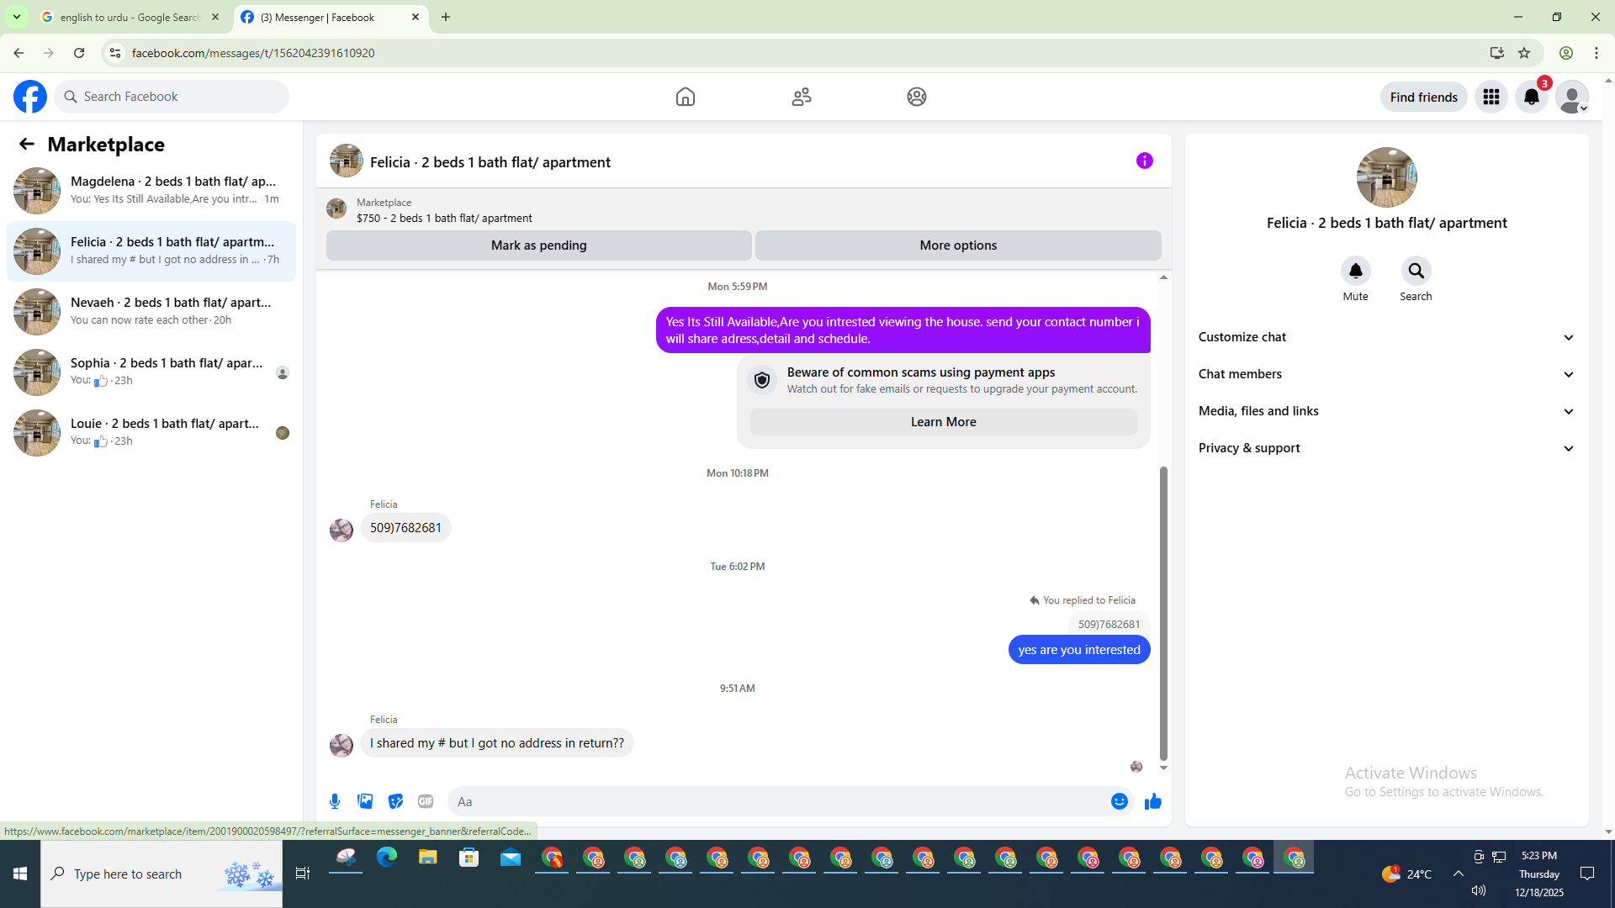Close the english to urdu tab
Image resolution: width=1615 pixels, height=908 pixels.
[x=215, y=17]
